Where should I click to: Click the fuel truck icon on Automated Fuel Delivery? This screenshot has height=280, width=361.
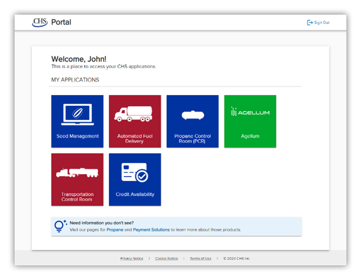133,114
